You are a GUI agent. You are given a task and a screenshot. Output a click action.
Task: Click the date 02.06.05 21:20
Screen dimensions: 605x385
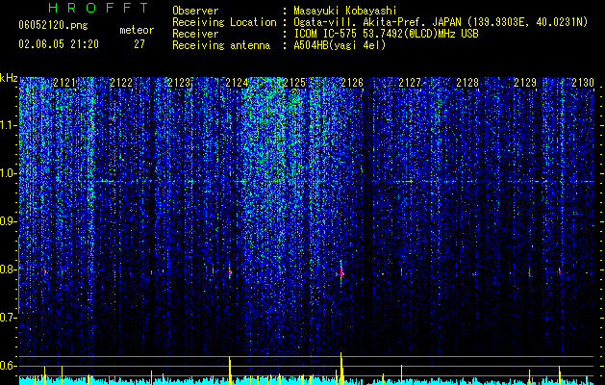[59, 44]
